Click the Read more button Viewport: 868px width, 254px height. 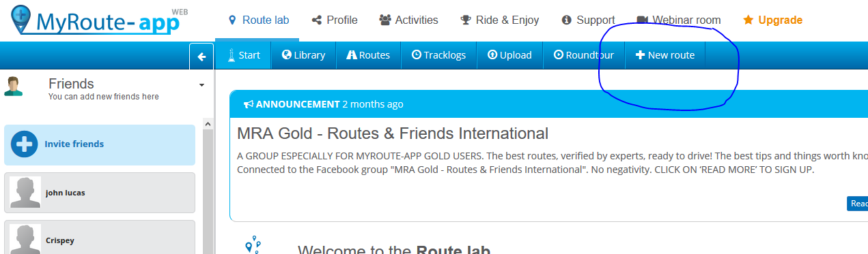[858, 203]
